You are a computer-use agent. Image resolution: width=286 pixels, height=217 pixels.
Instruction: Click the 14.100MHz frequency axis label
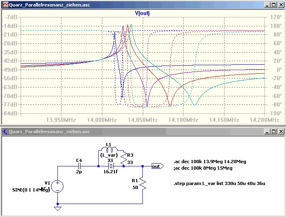pyautogui.click(x=183, y=120)
